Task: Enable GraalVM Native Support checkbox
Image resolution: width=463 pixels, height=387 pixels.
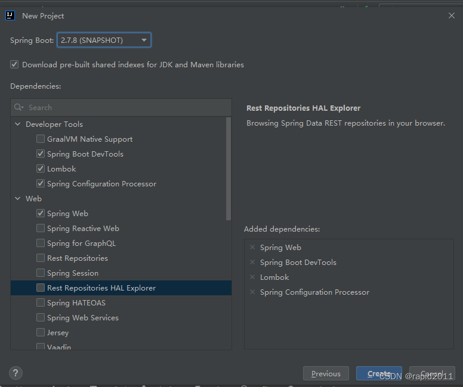Action: [x=41, y=139]
